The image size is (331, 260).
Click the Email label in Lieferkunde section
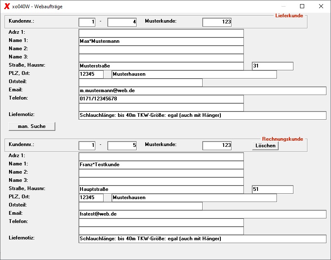pos(16,90)
